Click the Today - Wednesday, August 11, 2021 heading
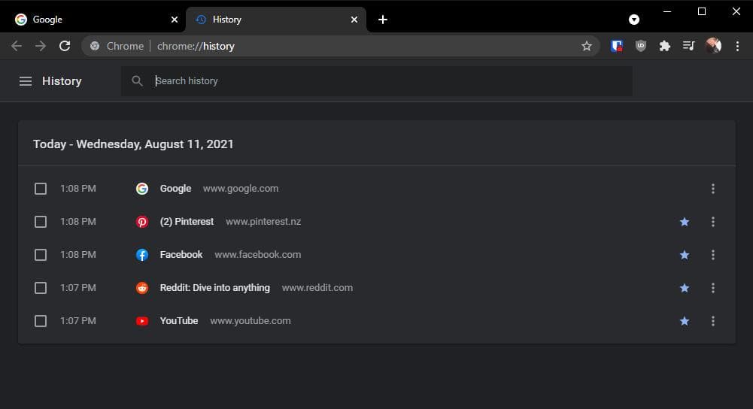 (x=133, y=144)
